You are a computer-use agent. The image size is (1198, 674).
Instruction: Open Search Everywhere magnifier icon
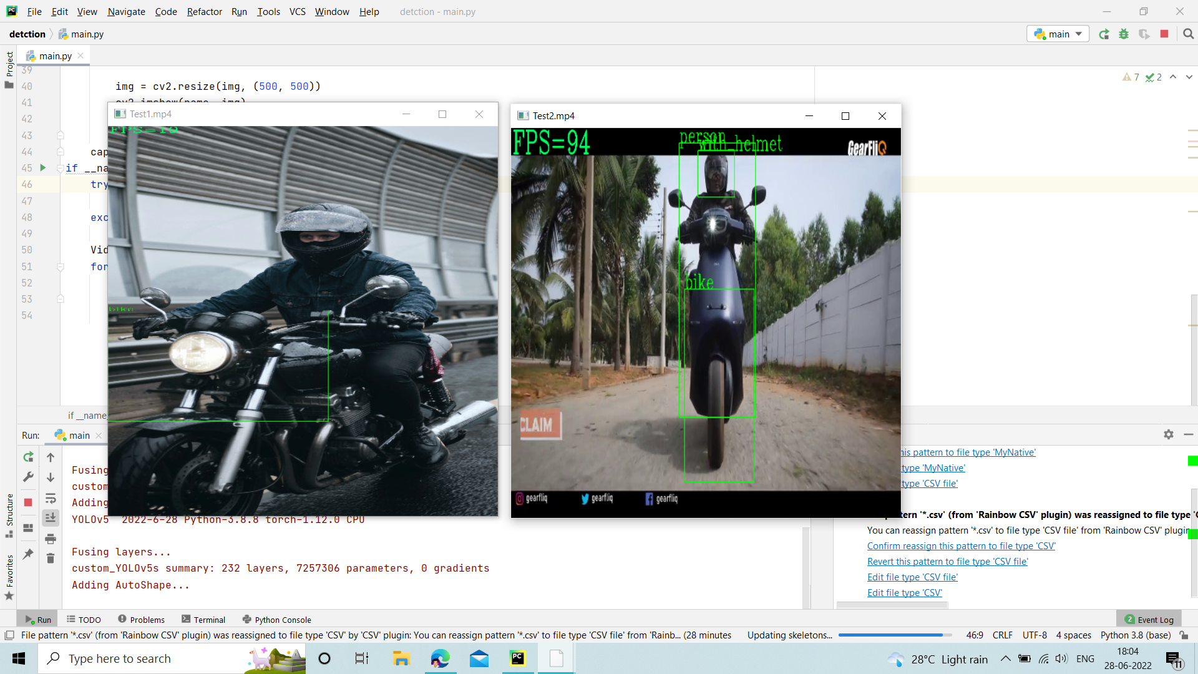click(1189, 34)
